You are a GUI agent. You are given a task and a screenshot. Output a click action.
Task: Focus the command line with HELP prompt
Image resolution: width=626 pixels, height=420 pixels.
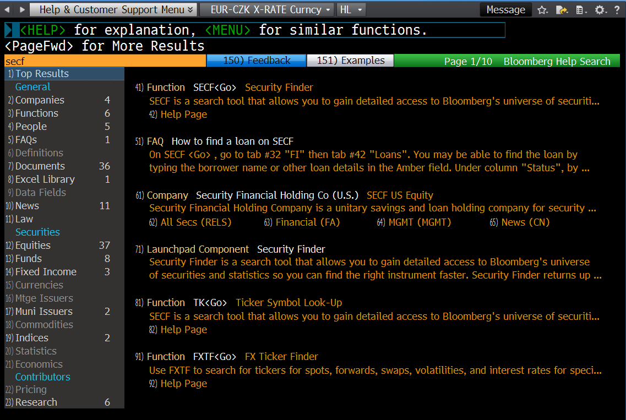point(255,30)
